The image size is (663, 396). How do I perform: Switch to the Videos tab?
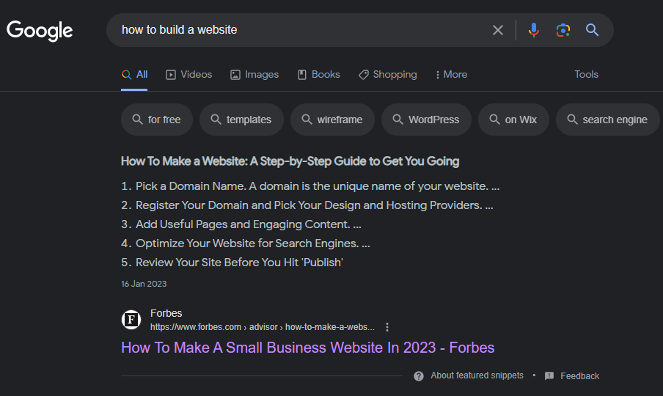188,75
